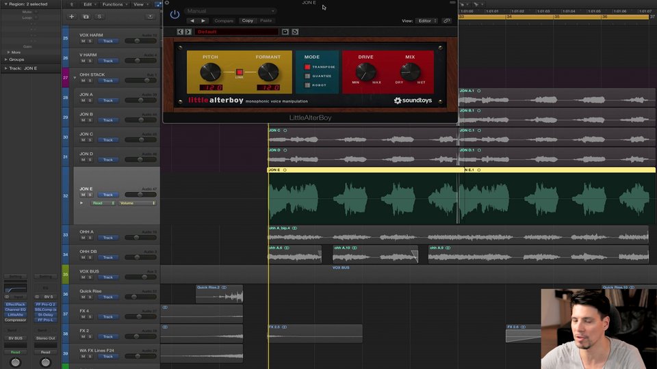Image resolution: width=657 pixels, height=369 pixels.
Task: Click the DRIVE knob
Action: point(365,72)
